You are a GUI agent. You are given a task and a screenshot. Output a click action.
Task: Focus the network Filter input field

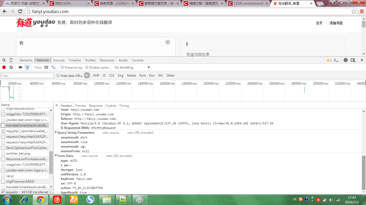[27, 76]
